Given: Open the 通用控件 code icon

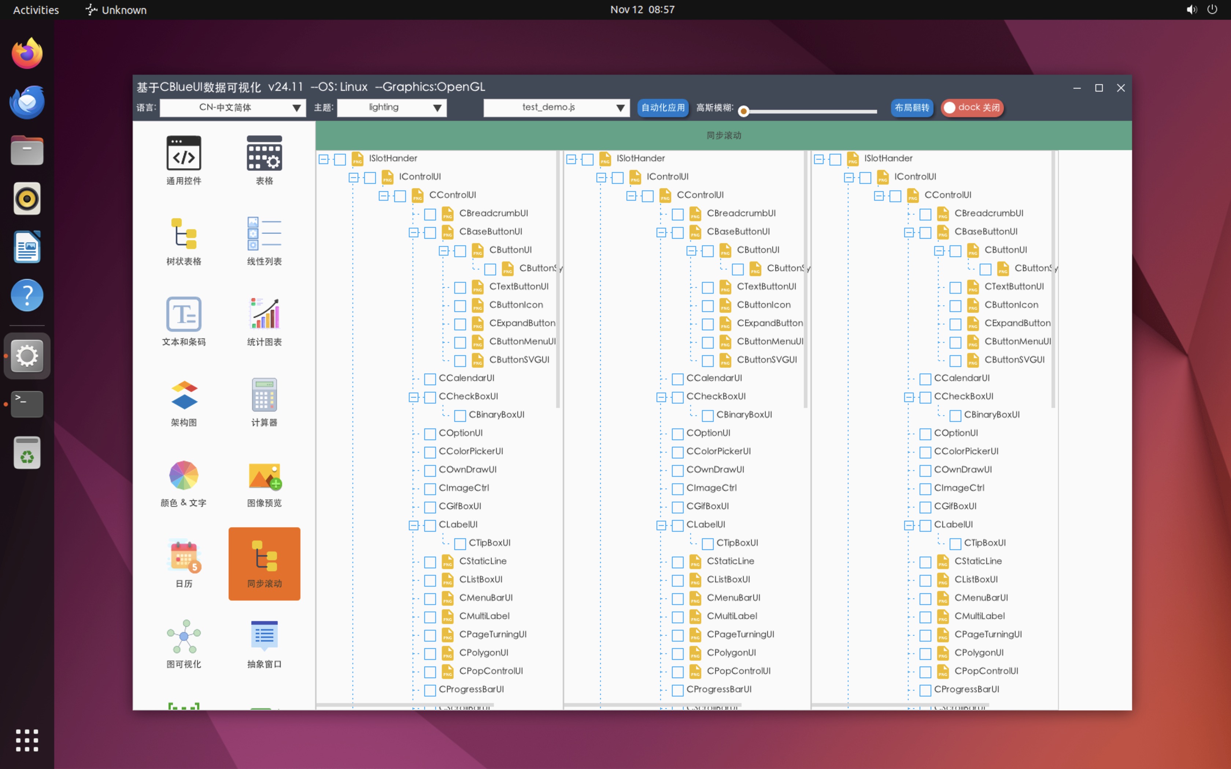Looking at the screenshot, I should pos(184,153).
